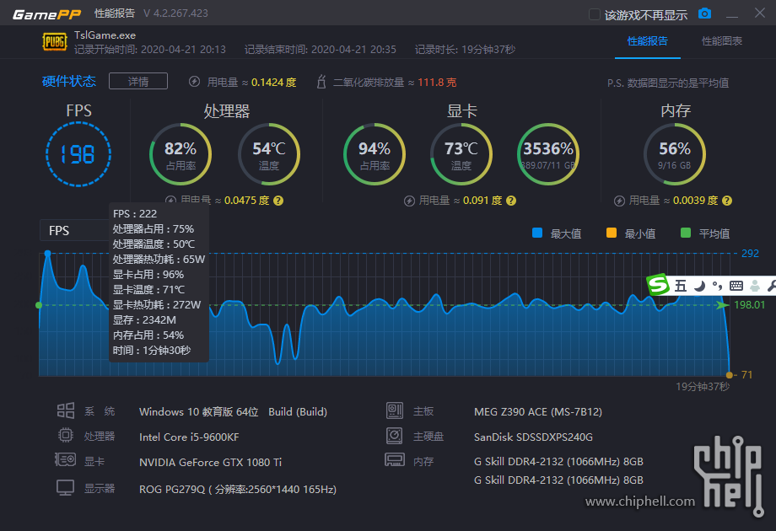Click the 198.01 average value label
The height and width of the screenshot is (531, 776).
pyautogui.click(x=749, y=304)
